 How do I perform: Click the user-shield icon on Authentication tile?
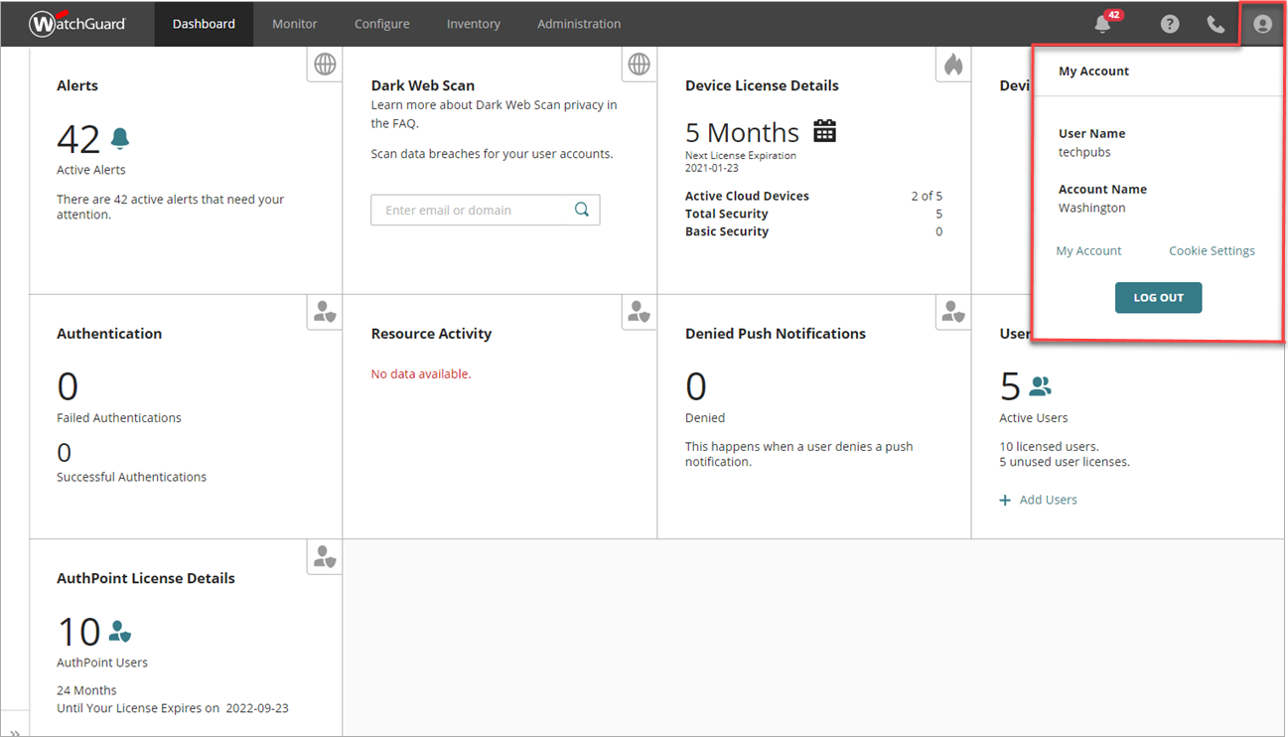point(325,312)
